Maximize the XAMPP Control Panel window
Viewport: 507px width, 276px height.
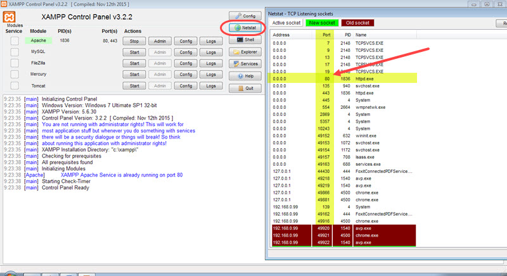pos(487,4)
